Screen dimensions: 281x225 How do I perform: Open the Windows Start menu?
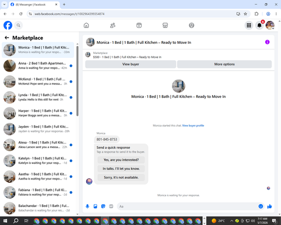click(x=5, y=220)
